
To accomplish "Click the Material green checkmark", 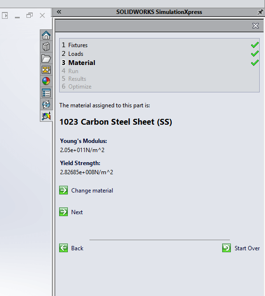I will (255, 63).
